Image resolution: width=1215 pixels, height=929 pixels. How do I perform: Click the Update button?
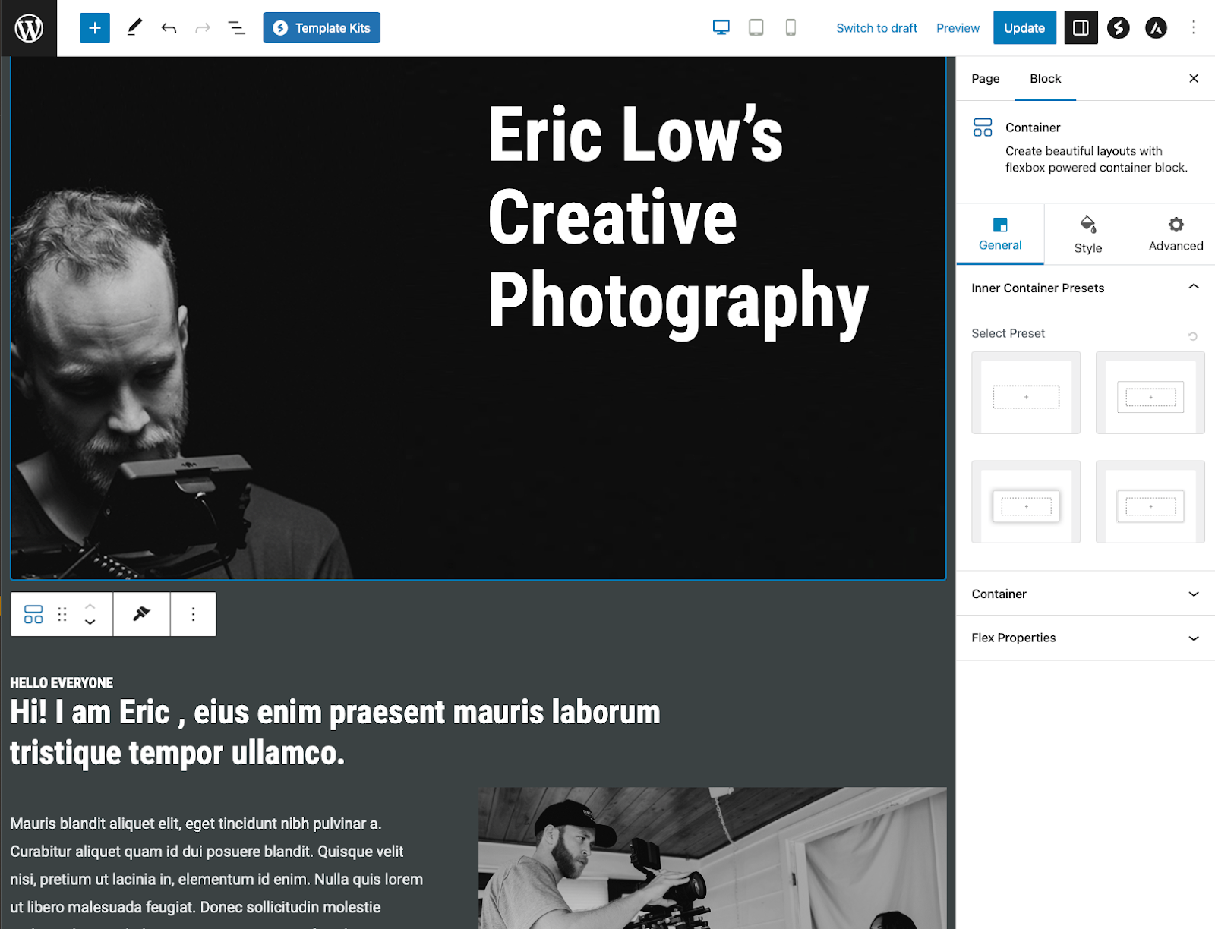1024,27
